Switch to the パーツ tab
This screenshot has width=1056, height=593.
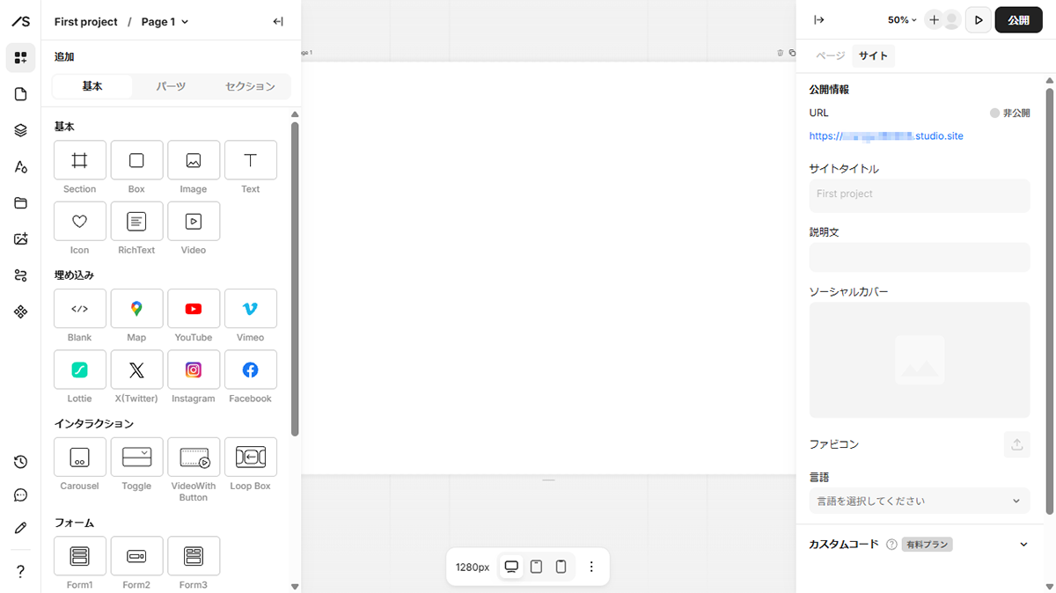(x=171, y=86)
